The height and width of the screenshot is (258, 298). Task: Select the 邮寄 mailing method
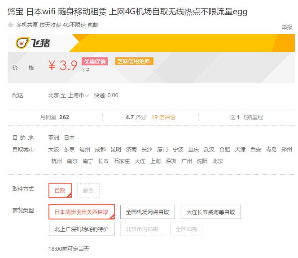pyautogui.click(x=88, y=190)
